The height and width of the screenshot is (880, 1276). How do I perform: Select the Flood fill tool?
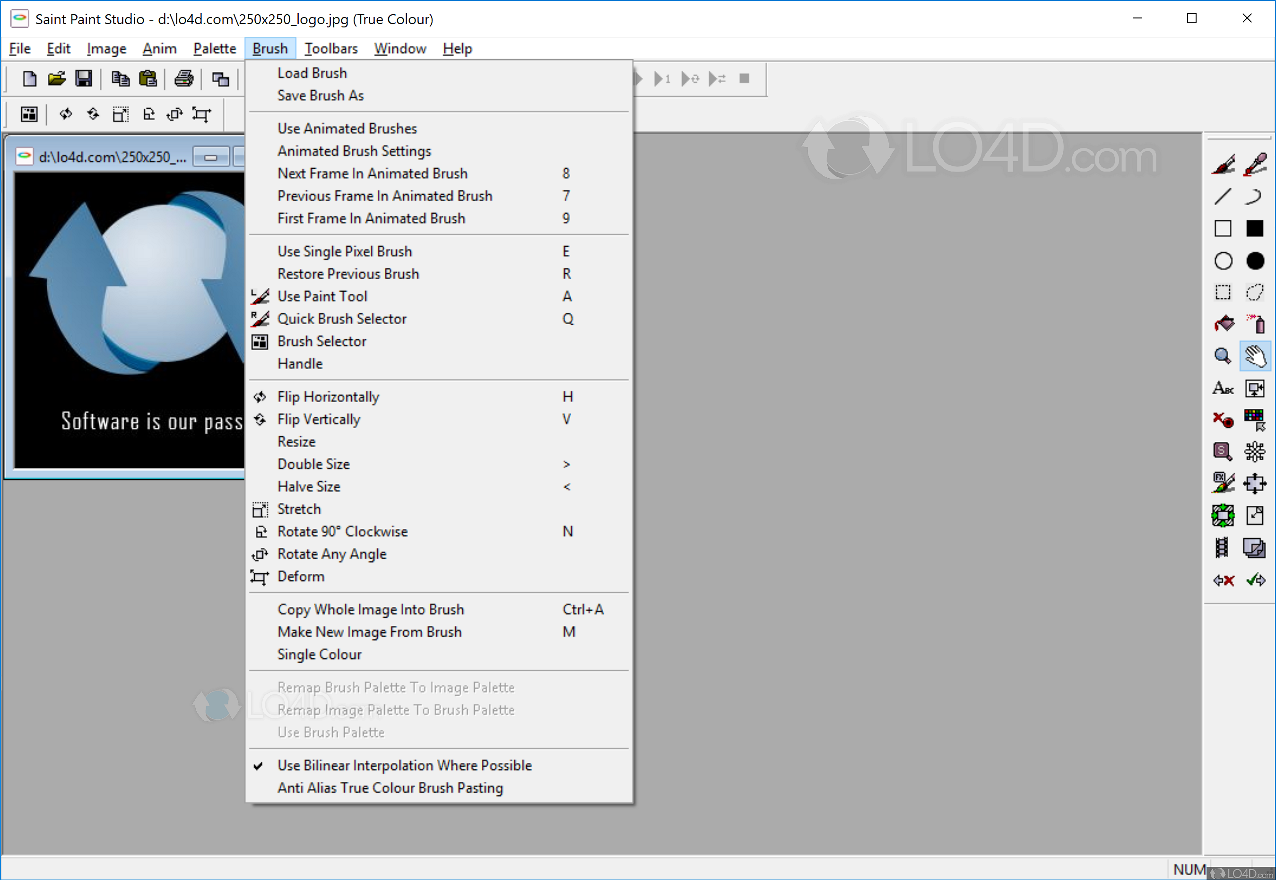[x=1223, y=324]
